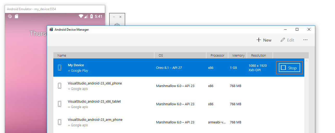Click Oreo 8.1 – API 27 cell
This screenshot has height=133, width=335.
[169, 68]
